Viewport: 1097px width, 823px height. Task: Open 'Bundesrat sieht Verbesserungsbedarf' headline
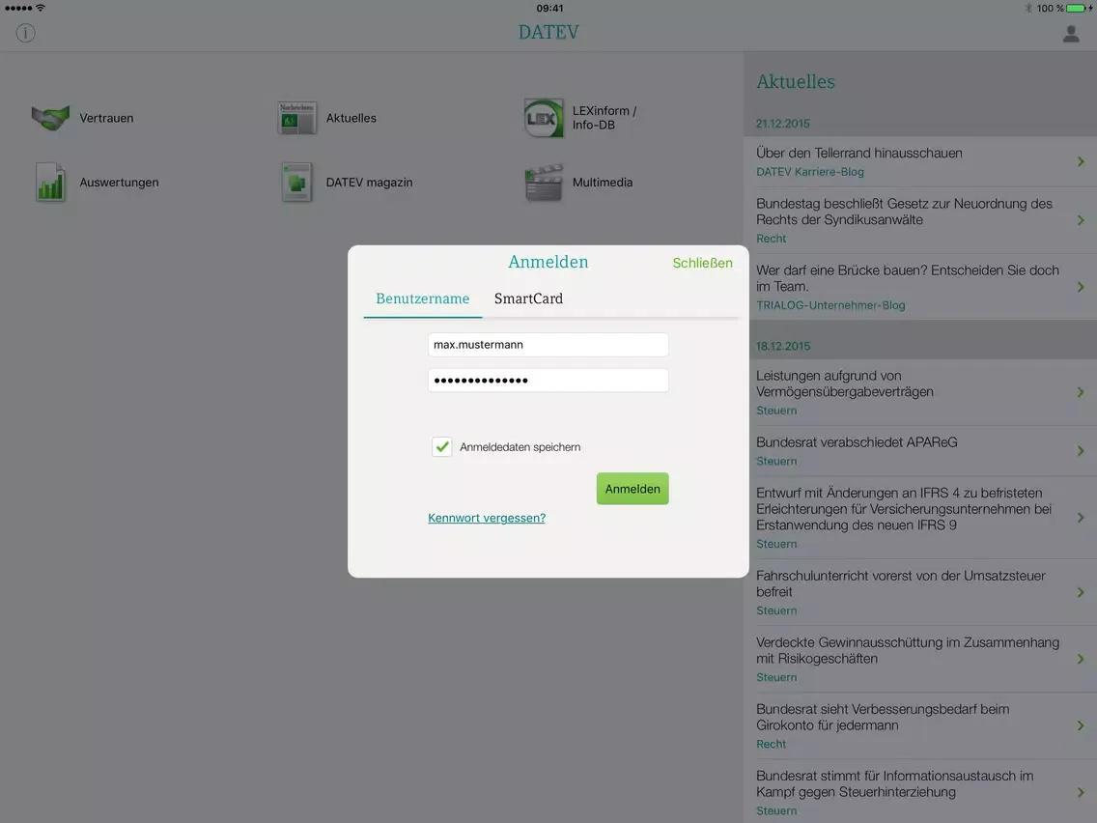(x=883, y=717)
